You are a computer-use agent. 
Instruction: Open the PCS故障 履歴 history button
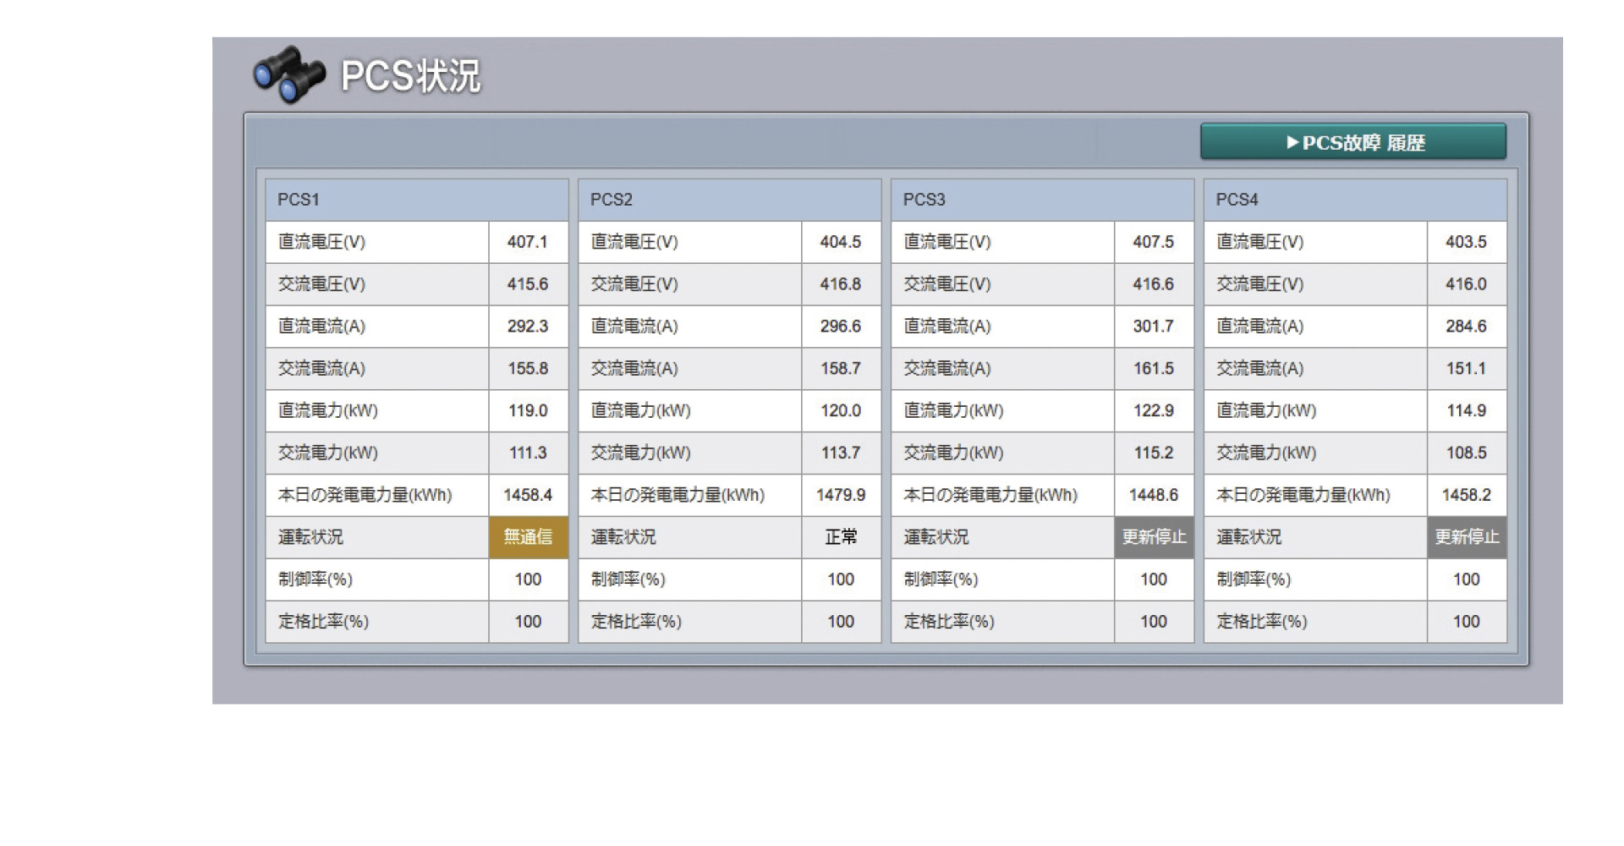click(x=1353, y=141)
